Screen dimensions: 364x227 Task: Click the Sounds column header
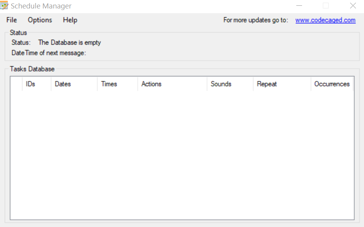tap(221, 84)
